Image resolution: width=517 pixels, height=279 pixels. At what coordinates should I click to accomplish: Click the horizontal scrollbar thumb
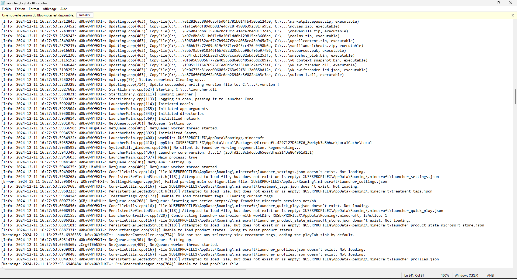point(125,270)
